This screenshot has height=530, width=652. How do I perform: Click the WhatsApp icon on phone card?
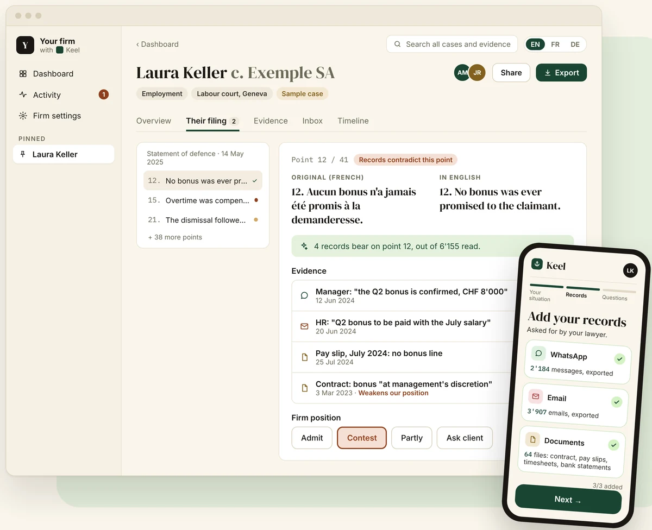[x=538, y=354]
